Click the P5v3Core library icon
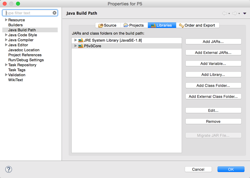The height and width of the screenshot is (178, 250). 81,46
